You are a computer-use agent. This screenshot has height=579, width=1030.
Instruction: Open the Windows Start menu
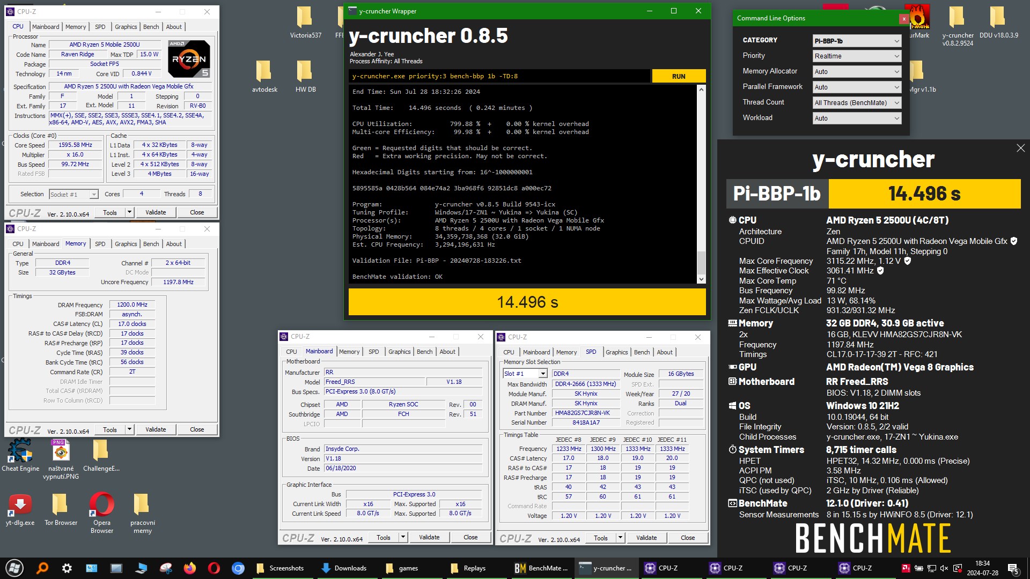coord(14,568)
